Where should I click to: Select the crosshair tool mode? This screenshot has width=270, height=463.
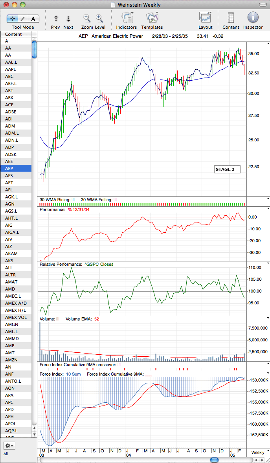(13, 19)
